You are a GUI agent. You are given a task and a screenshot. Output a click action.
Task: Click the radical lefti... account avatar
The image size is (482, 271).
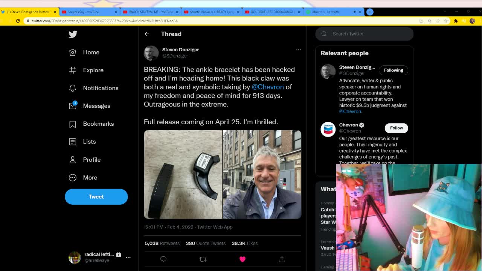click(75, 257)
